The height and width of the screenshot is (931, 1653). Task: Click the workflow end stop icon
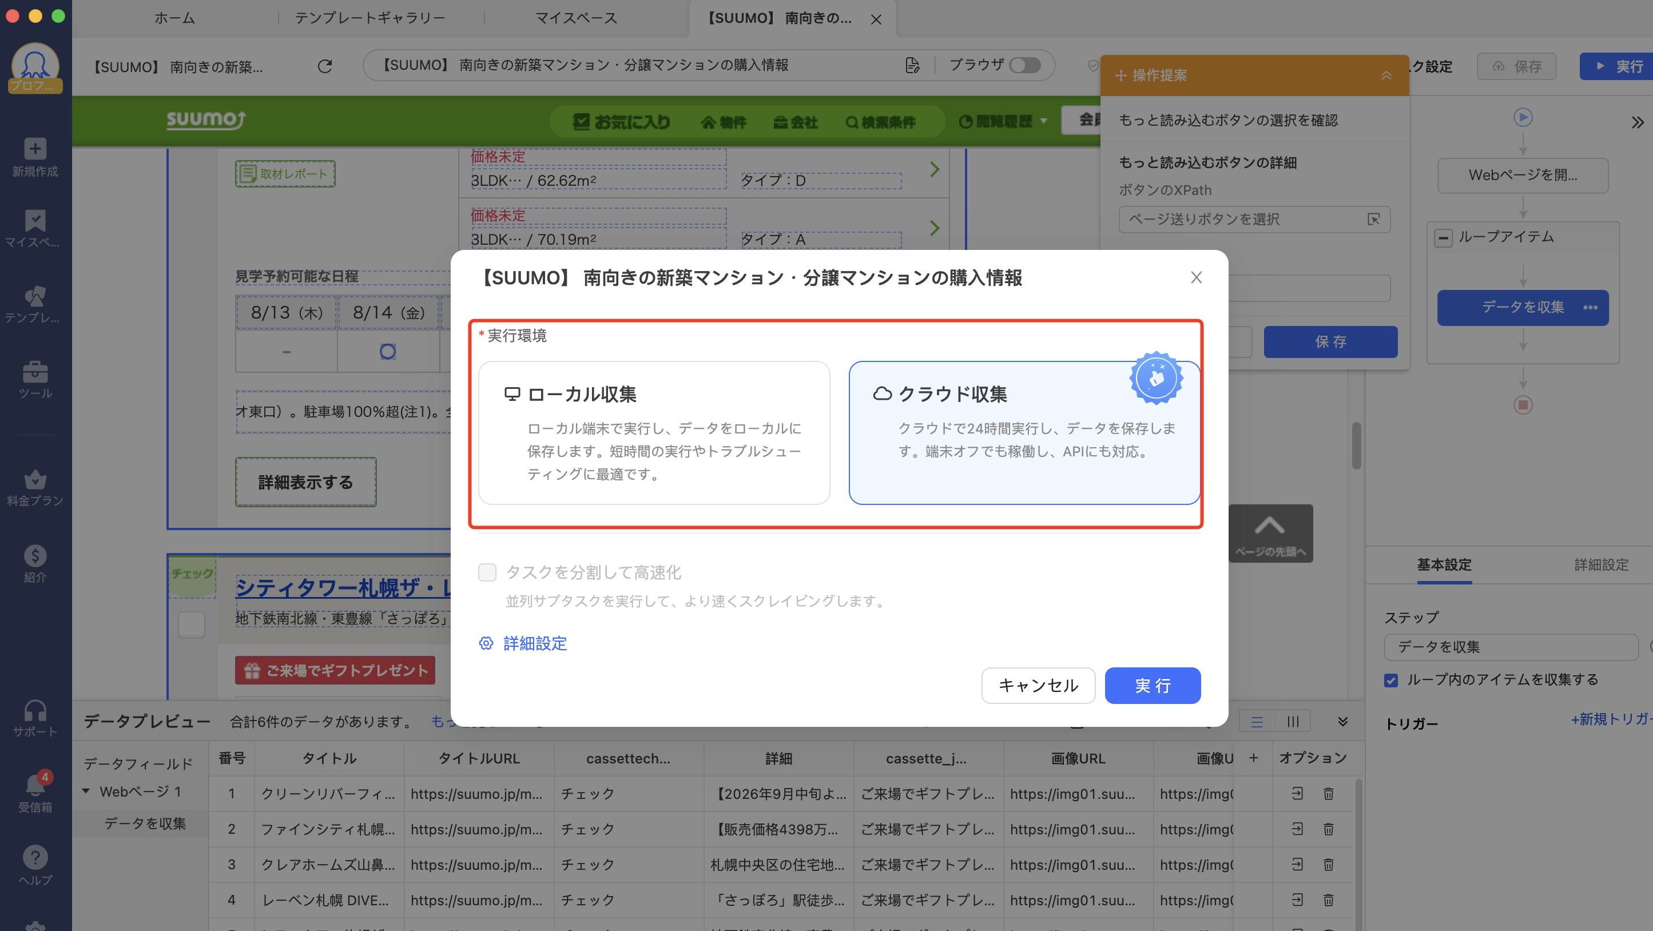(x=1523, y=404)
